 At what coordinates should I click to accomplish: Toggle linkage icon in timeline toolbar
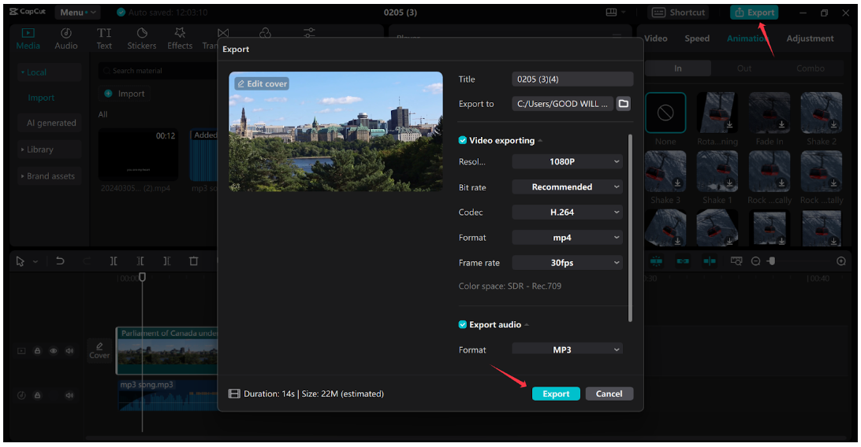click(x=683, y=261)
